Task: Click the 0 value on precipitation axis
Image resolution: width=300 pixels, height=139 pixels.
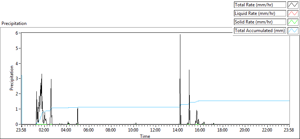Action: point(17,124)
